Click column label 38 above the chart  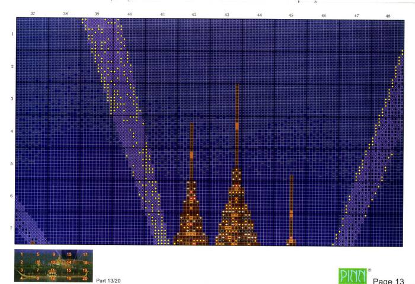(65, 14)
